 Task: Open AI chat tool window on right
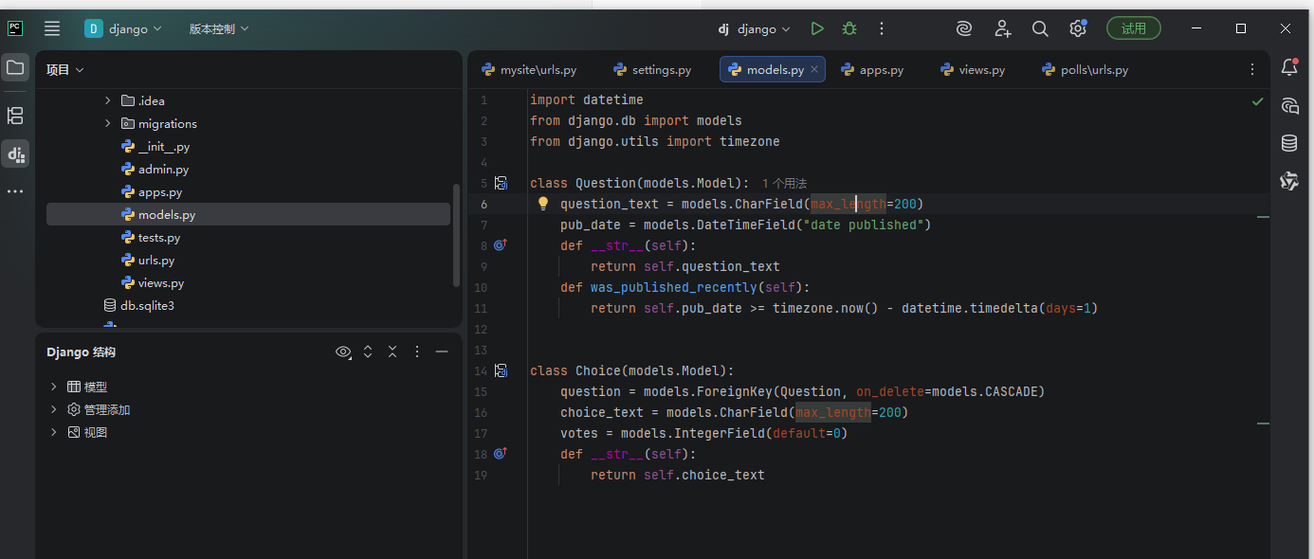[x=1289, y=105]
